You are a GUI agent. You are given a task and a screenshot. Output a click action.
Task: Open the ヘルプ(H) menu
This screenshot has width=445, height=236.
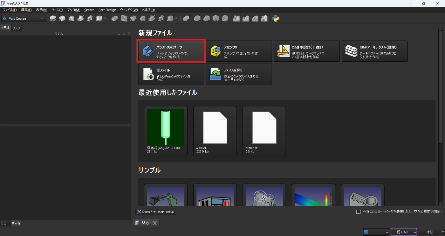tap(148, 10)
